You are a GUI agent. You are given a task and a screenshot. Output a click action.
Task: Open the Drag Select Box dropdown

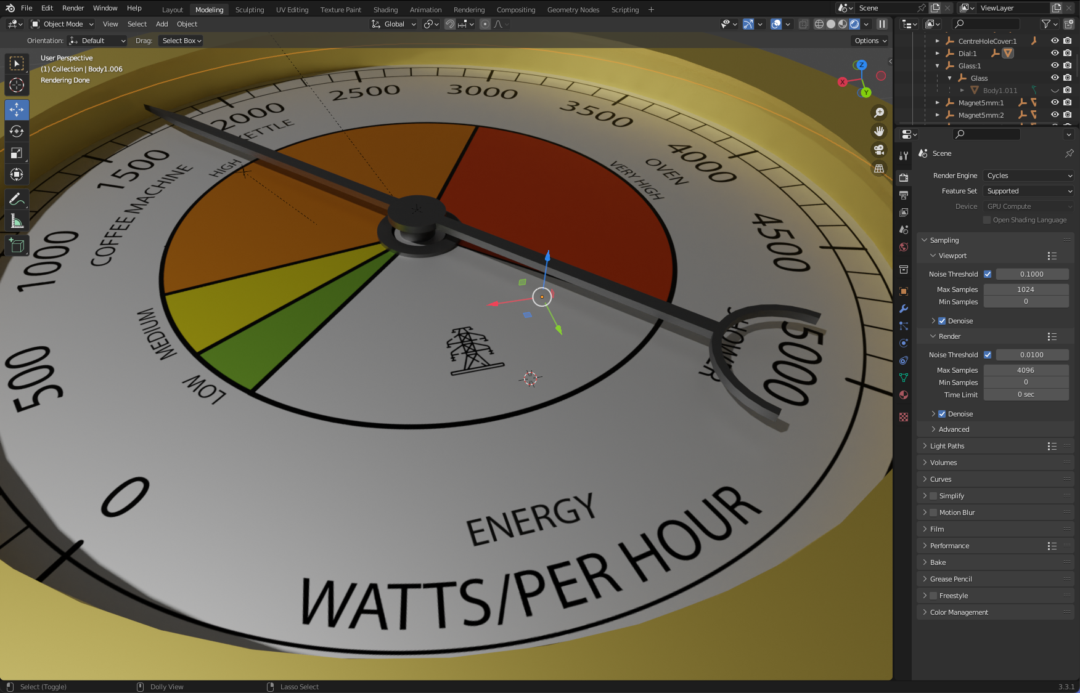(x=181, y=41)
